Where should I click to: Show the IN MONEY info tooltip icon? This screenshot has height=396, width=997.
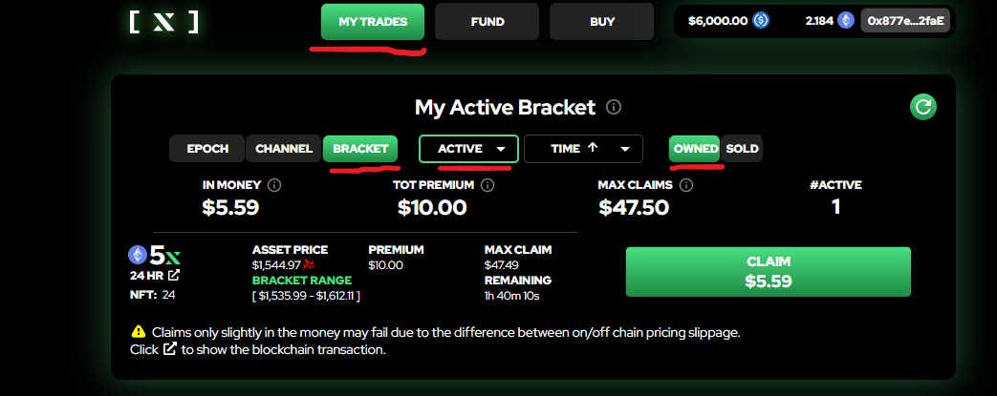[274, 185]
